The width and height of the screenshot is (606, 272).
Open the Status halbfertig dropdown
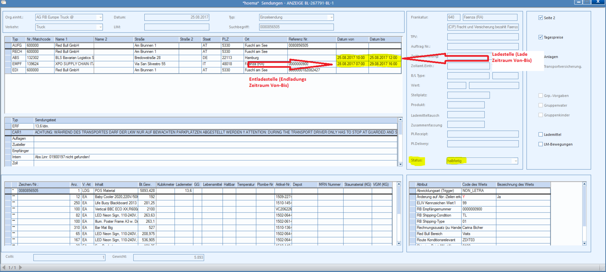515,161
